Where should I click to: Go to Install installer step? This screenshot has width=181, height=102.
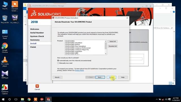click(33, 43)
